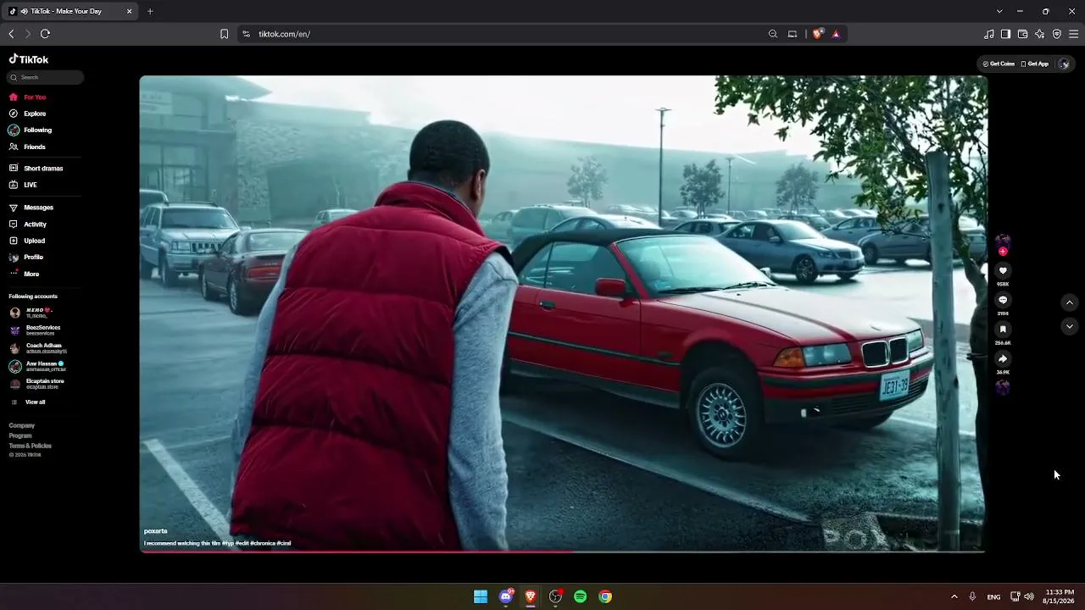Bookmark this page in address bar
Viewport: 1085px width, 610px height.
(224, 34)
